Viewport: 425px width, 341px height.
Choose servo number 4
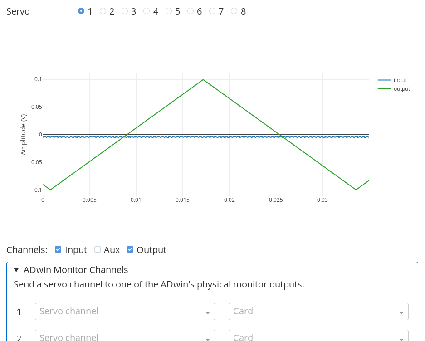coord(147,11)
